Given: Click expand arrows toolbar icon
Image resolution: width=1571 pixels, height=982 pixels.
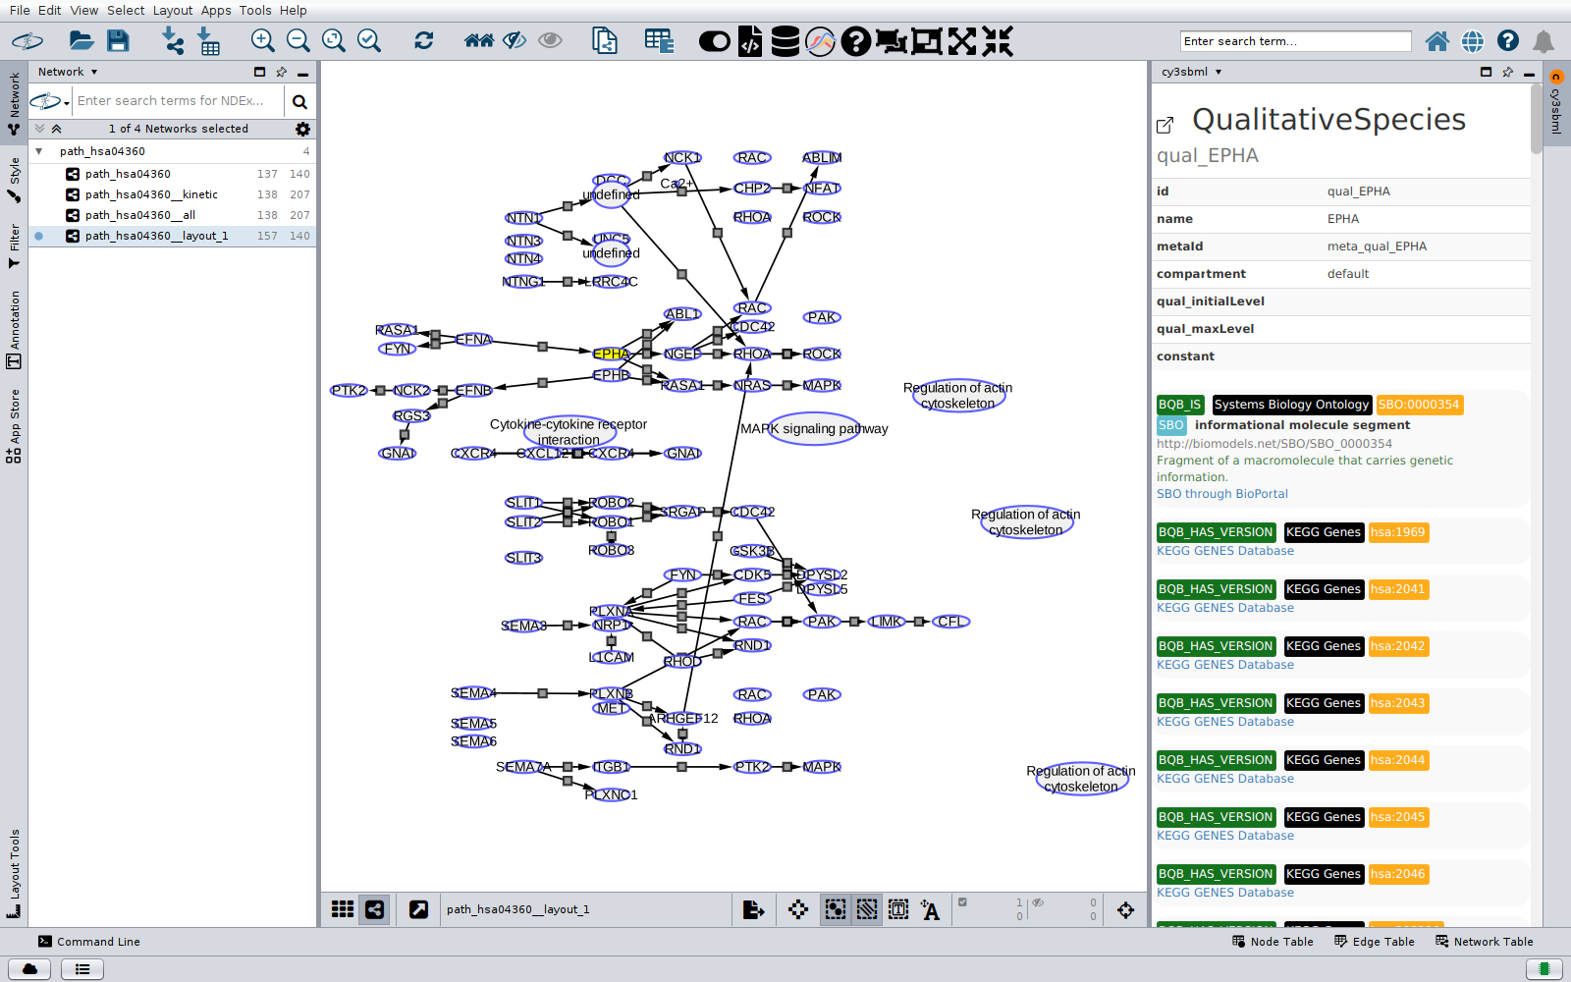Looking at the screenshot, I should point(961,41).
